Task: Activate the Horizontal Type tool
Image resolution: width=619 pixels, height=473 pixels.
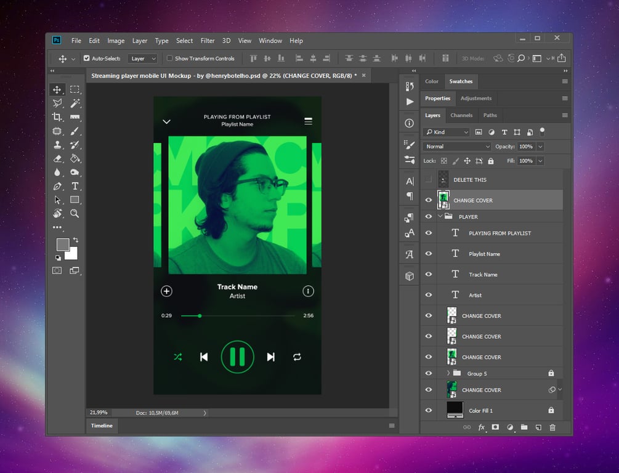Action: [75, 186]
